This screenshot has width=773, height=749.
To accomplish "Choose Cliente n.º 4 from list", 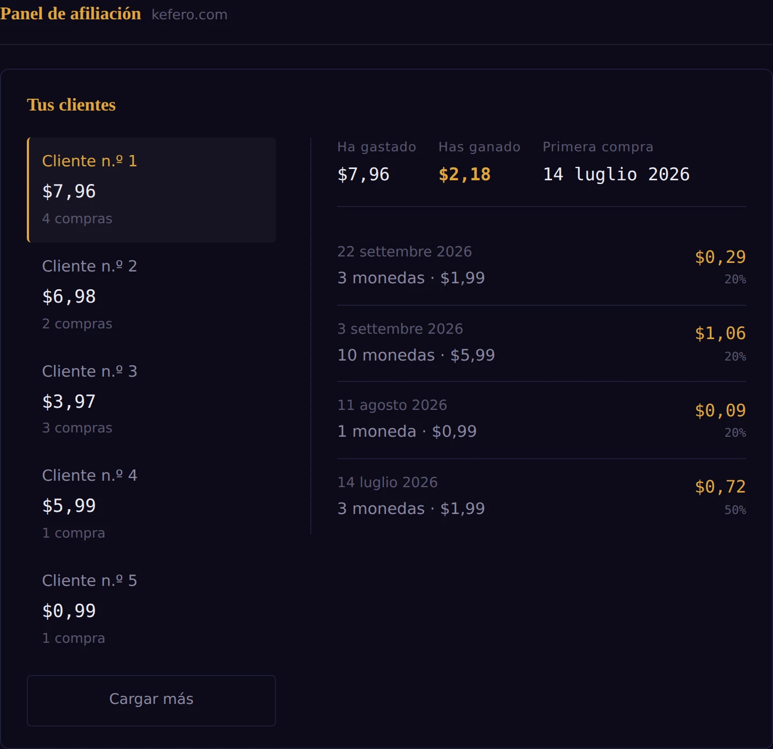I will [151, 504].
